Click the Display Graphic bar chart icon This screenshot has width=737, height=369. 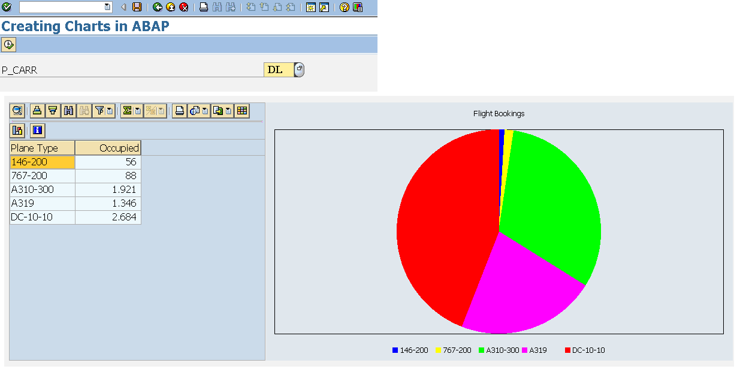(x=17, y=130)
